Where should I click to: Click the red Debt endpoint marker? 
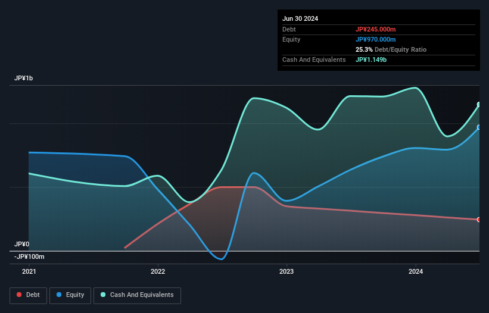click(x=479, y=220)
